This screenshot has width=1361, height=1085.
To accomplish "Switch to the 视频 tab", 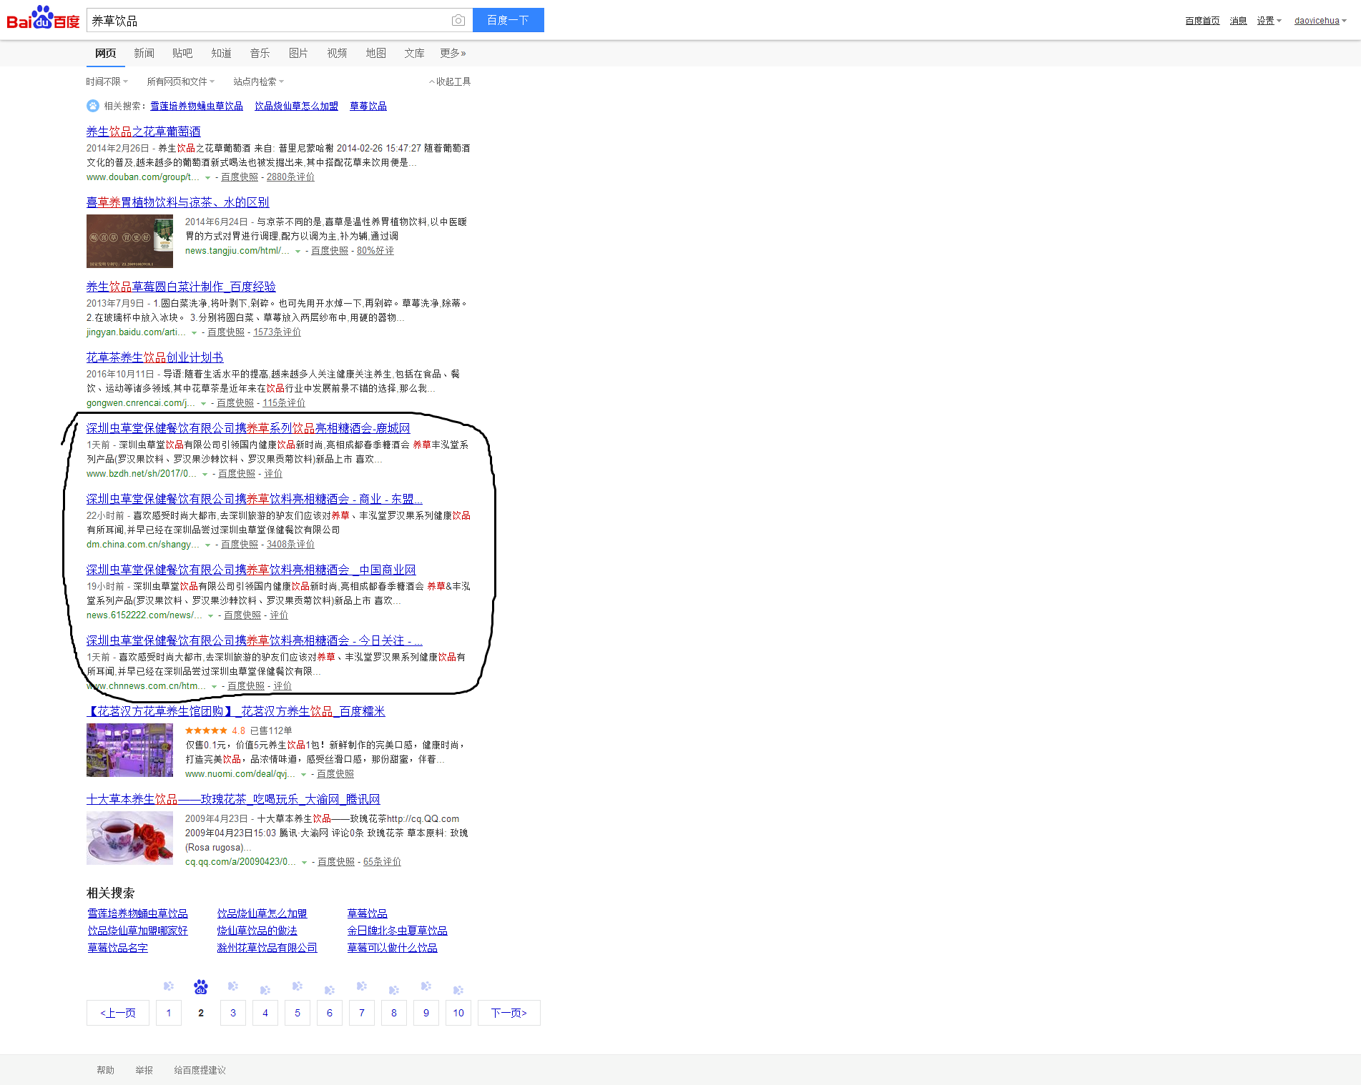I will tap(337, 53).
